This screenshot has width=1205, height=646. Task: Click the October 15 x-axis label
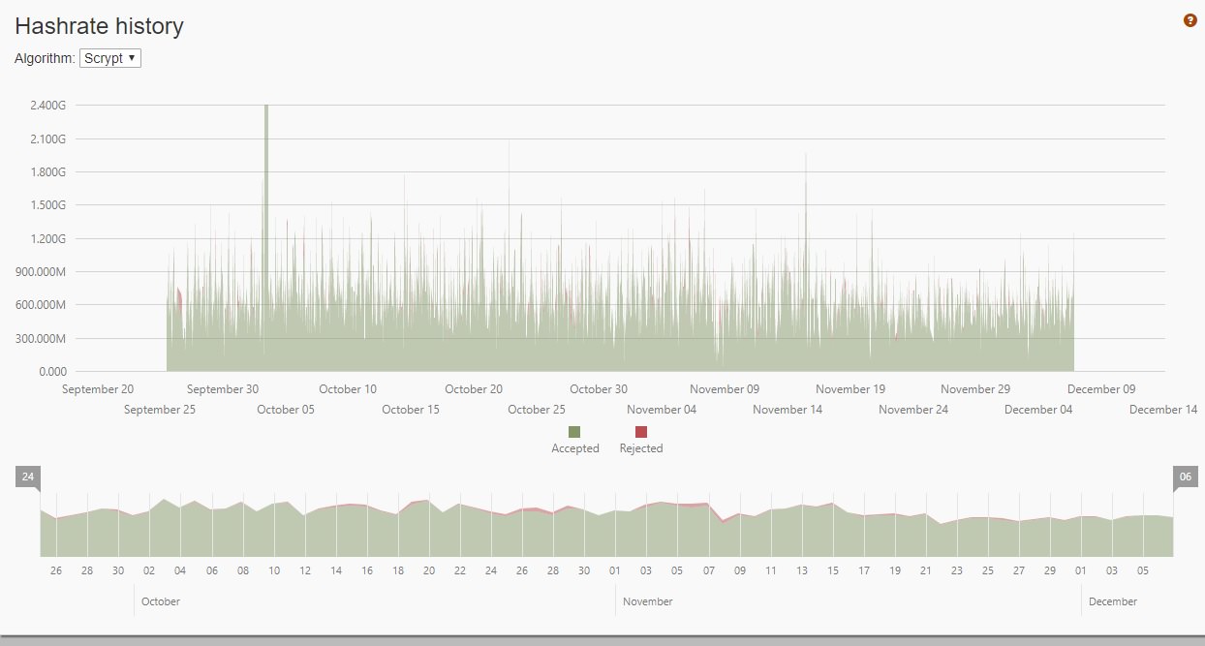[411, 410]
